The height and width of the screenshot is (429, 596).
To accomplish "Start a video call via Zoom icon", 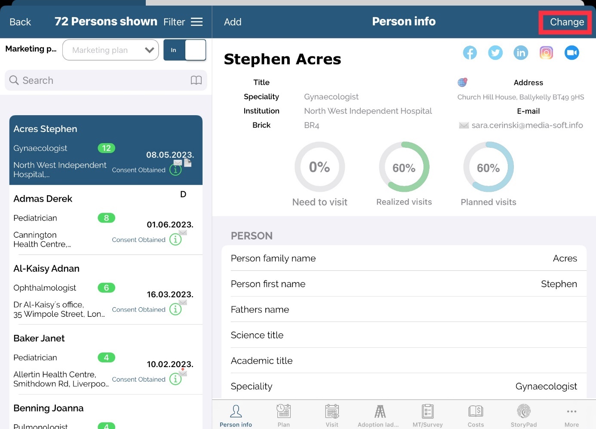I will pos(571,53).
